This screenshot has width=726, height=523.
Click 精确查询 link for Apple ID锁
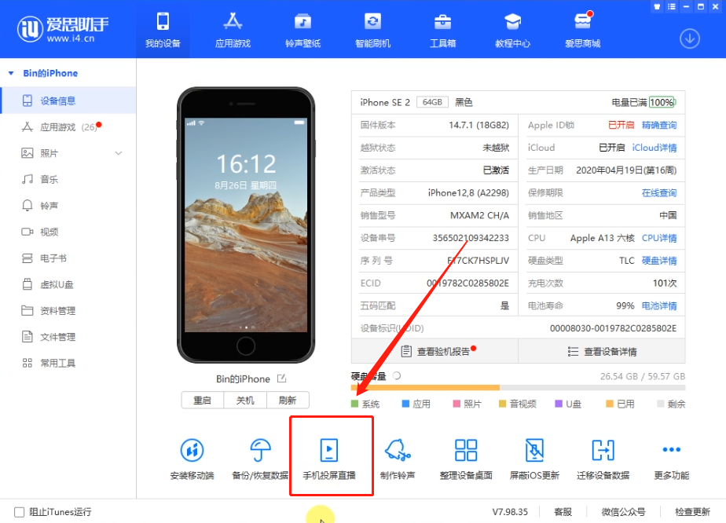click(x=659, y=125)
